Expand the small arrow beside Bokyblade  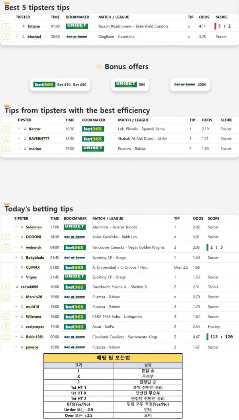coord(16,258)
